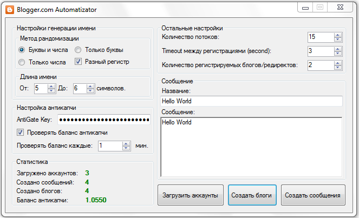
Task: Focus the AntiGate Key password field
Action: (104, 120)
